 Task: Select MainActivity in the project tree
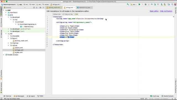point(29,27)
